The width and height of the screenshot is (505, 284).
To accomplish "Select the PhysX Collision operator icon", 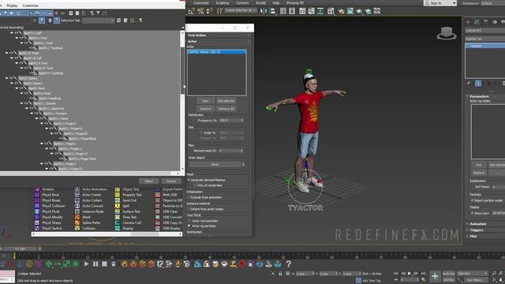I will point(37,206).
